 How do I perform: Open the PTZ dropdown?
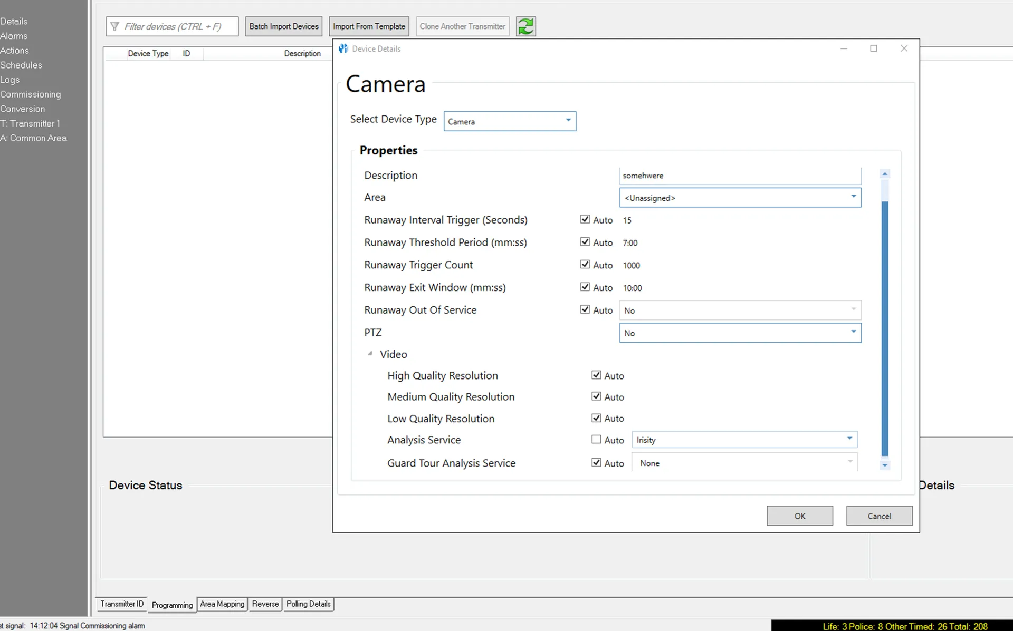740,333
